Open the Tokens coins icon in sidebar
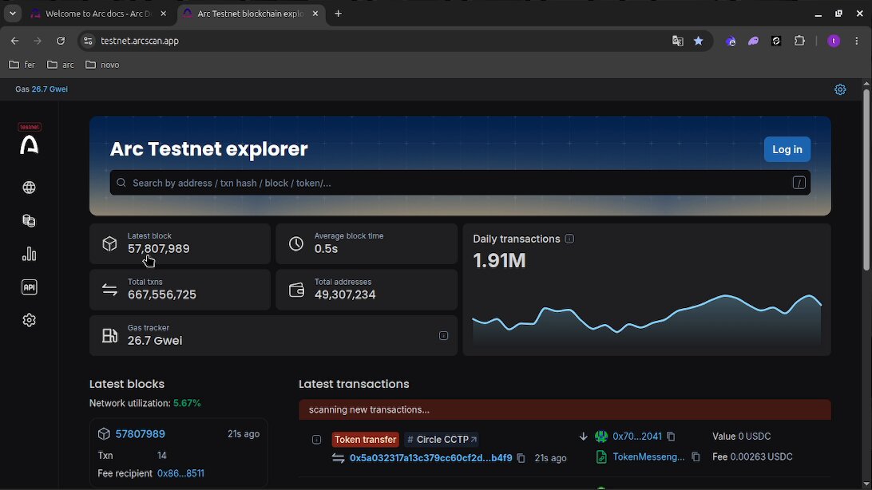 click(29, 220)
